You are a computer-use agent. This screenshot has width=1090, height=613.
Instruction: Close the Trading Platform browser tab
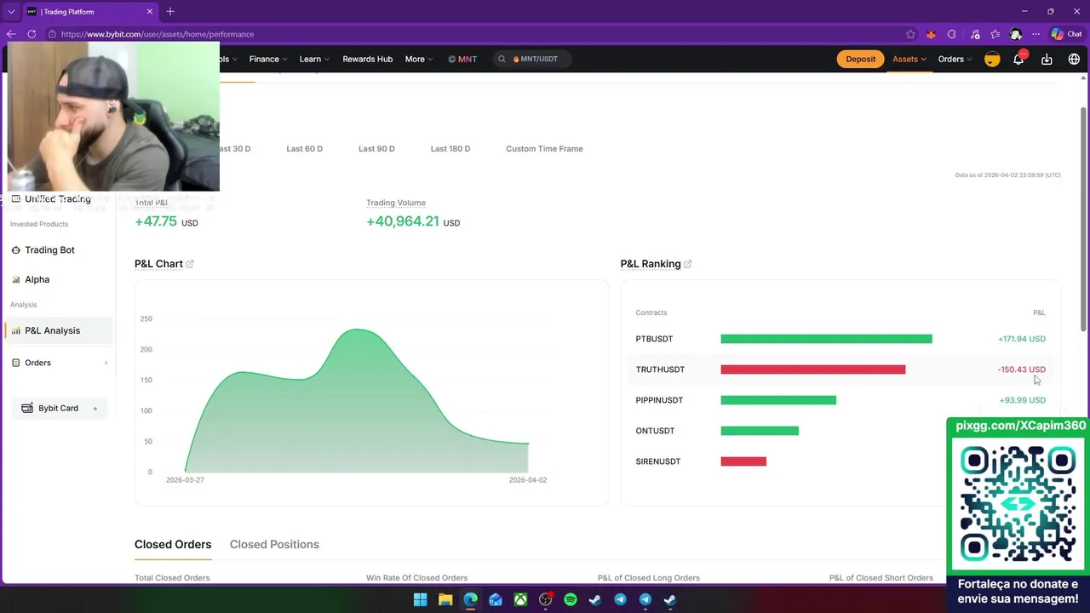pos(151,12)
